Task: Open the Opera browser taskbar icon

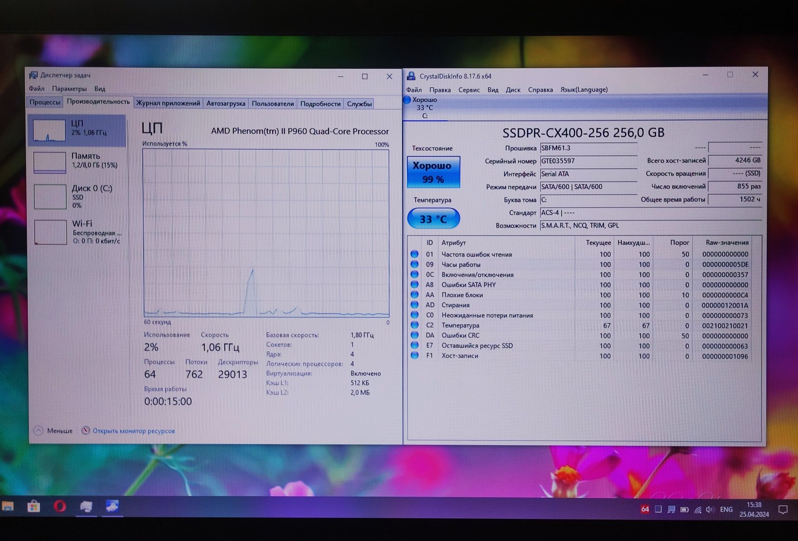Action: [60, 506]
